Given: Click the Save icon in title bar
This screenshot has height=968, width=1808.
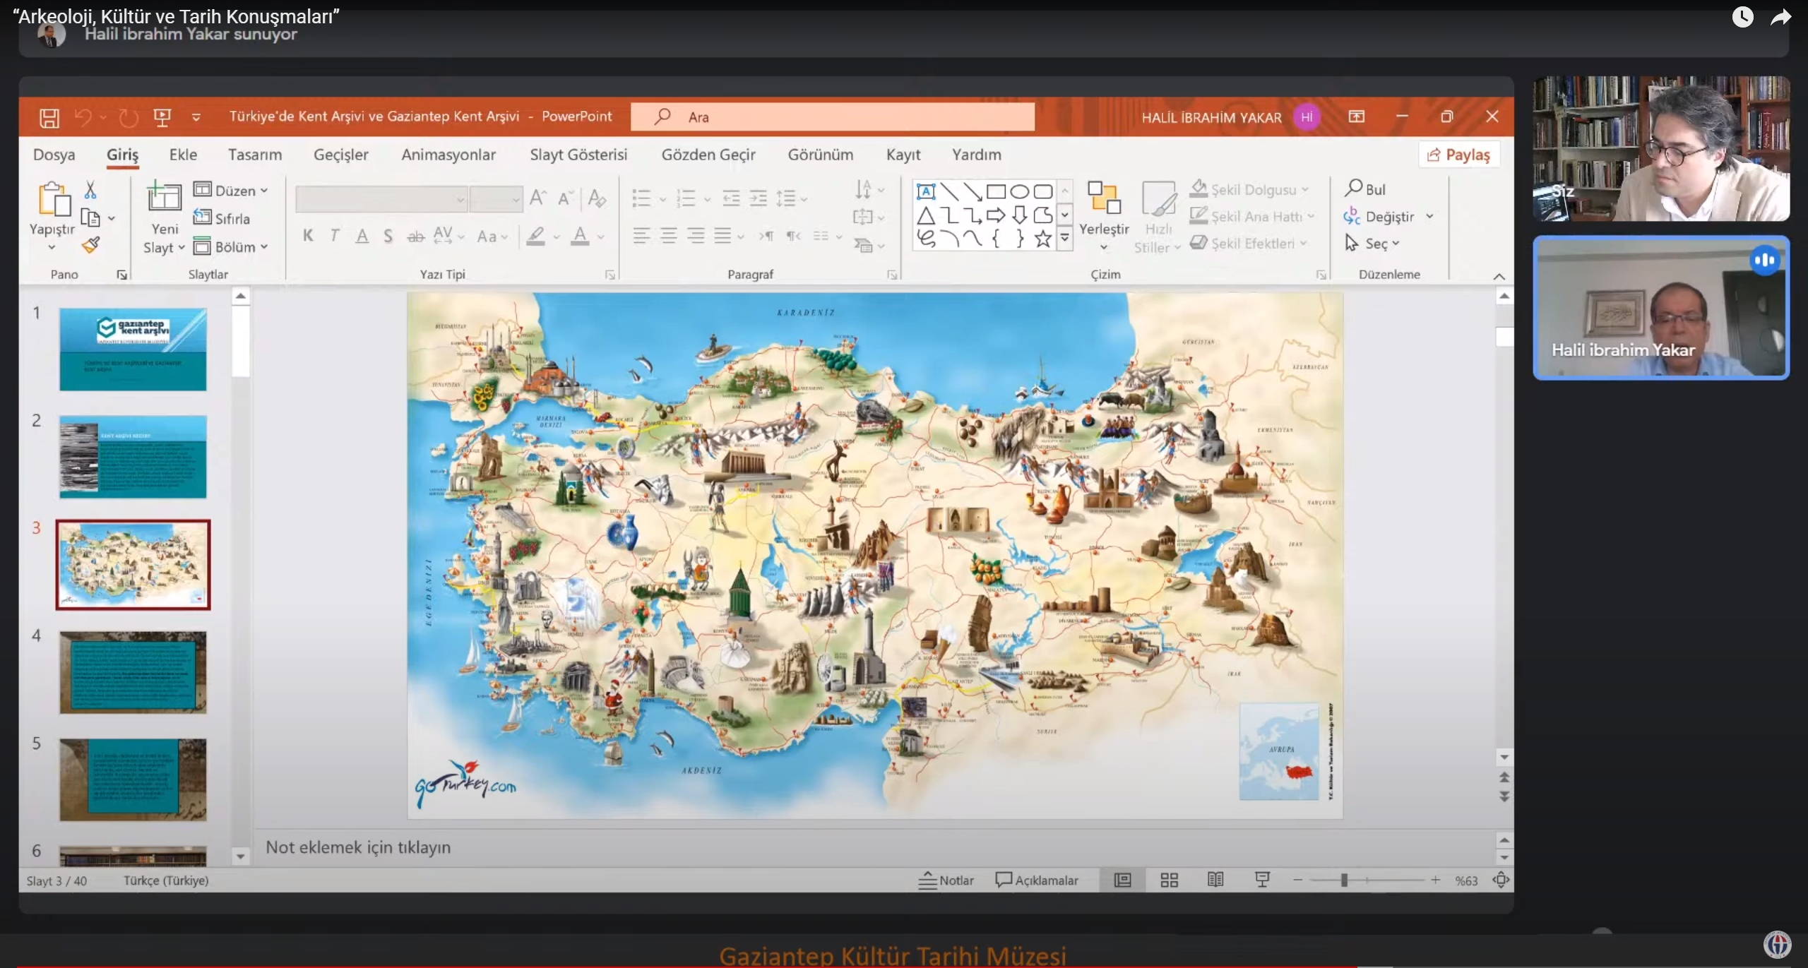Looking at the screenshot, I should [49, 117].
